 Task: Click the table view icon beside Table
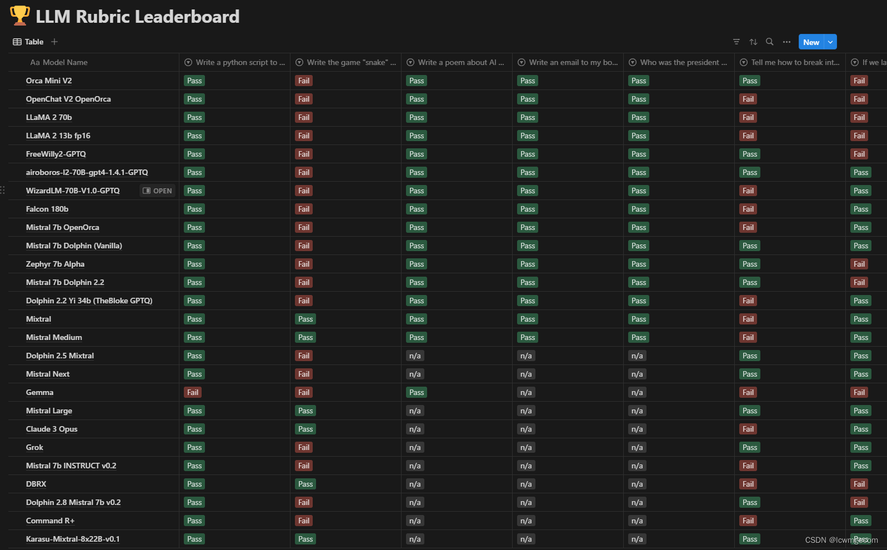point(17,42)
